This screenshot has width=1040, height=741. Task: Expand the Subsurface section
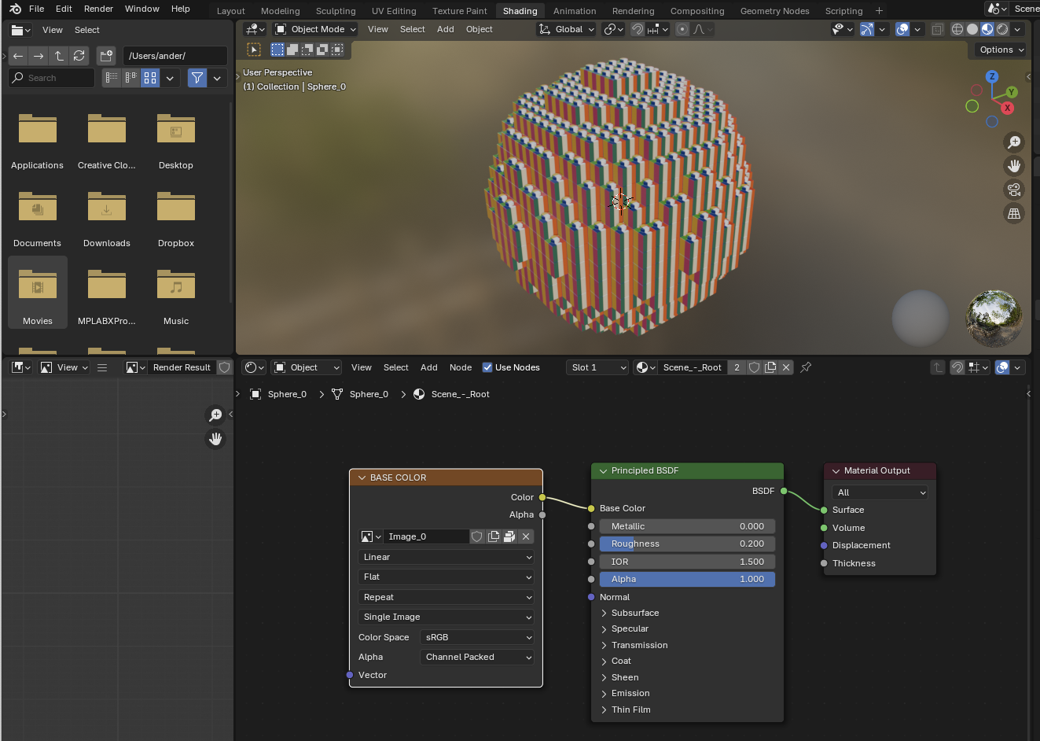point(604,613)
